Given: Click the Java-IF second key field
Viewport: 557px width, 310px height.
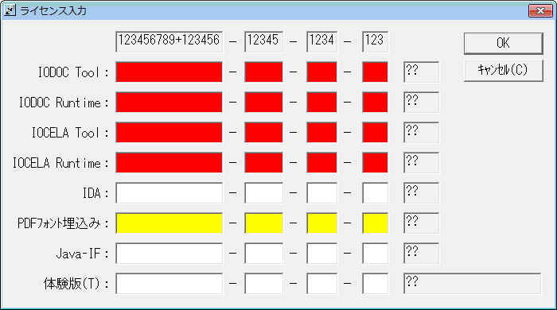Looking at the screenshot, I should click(263, 254).
